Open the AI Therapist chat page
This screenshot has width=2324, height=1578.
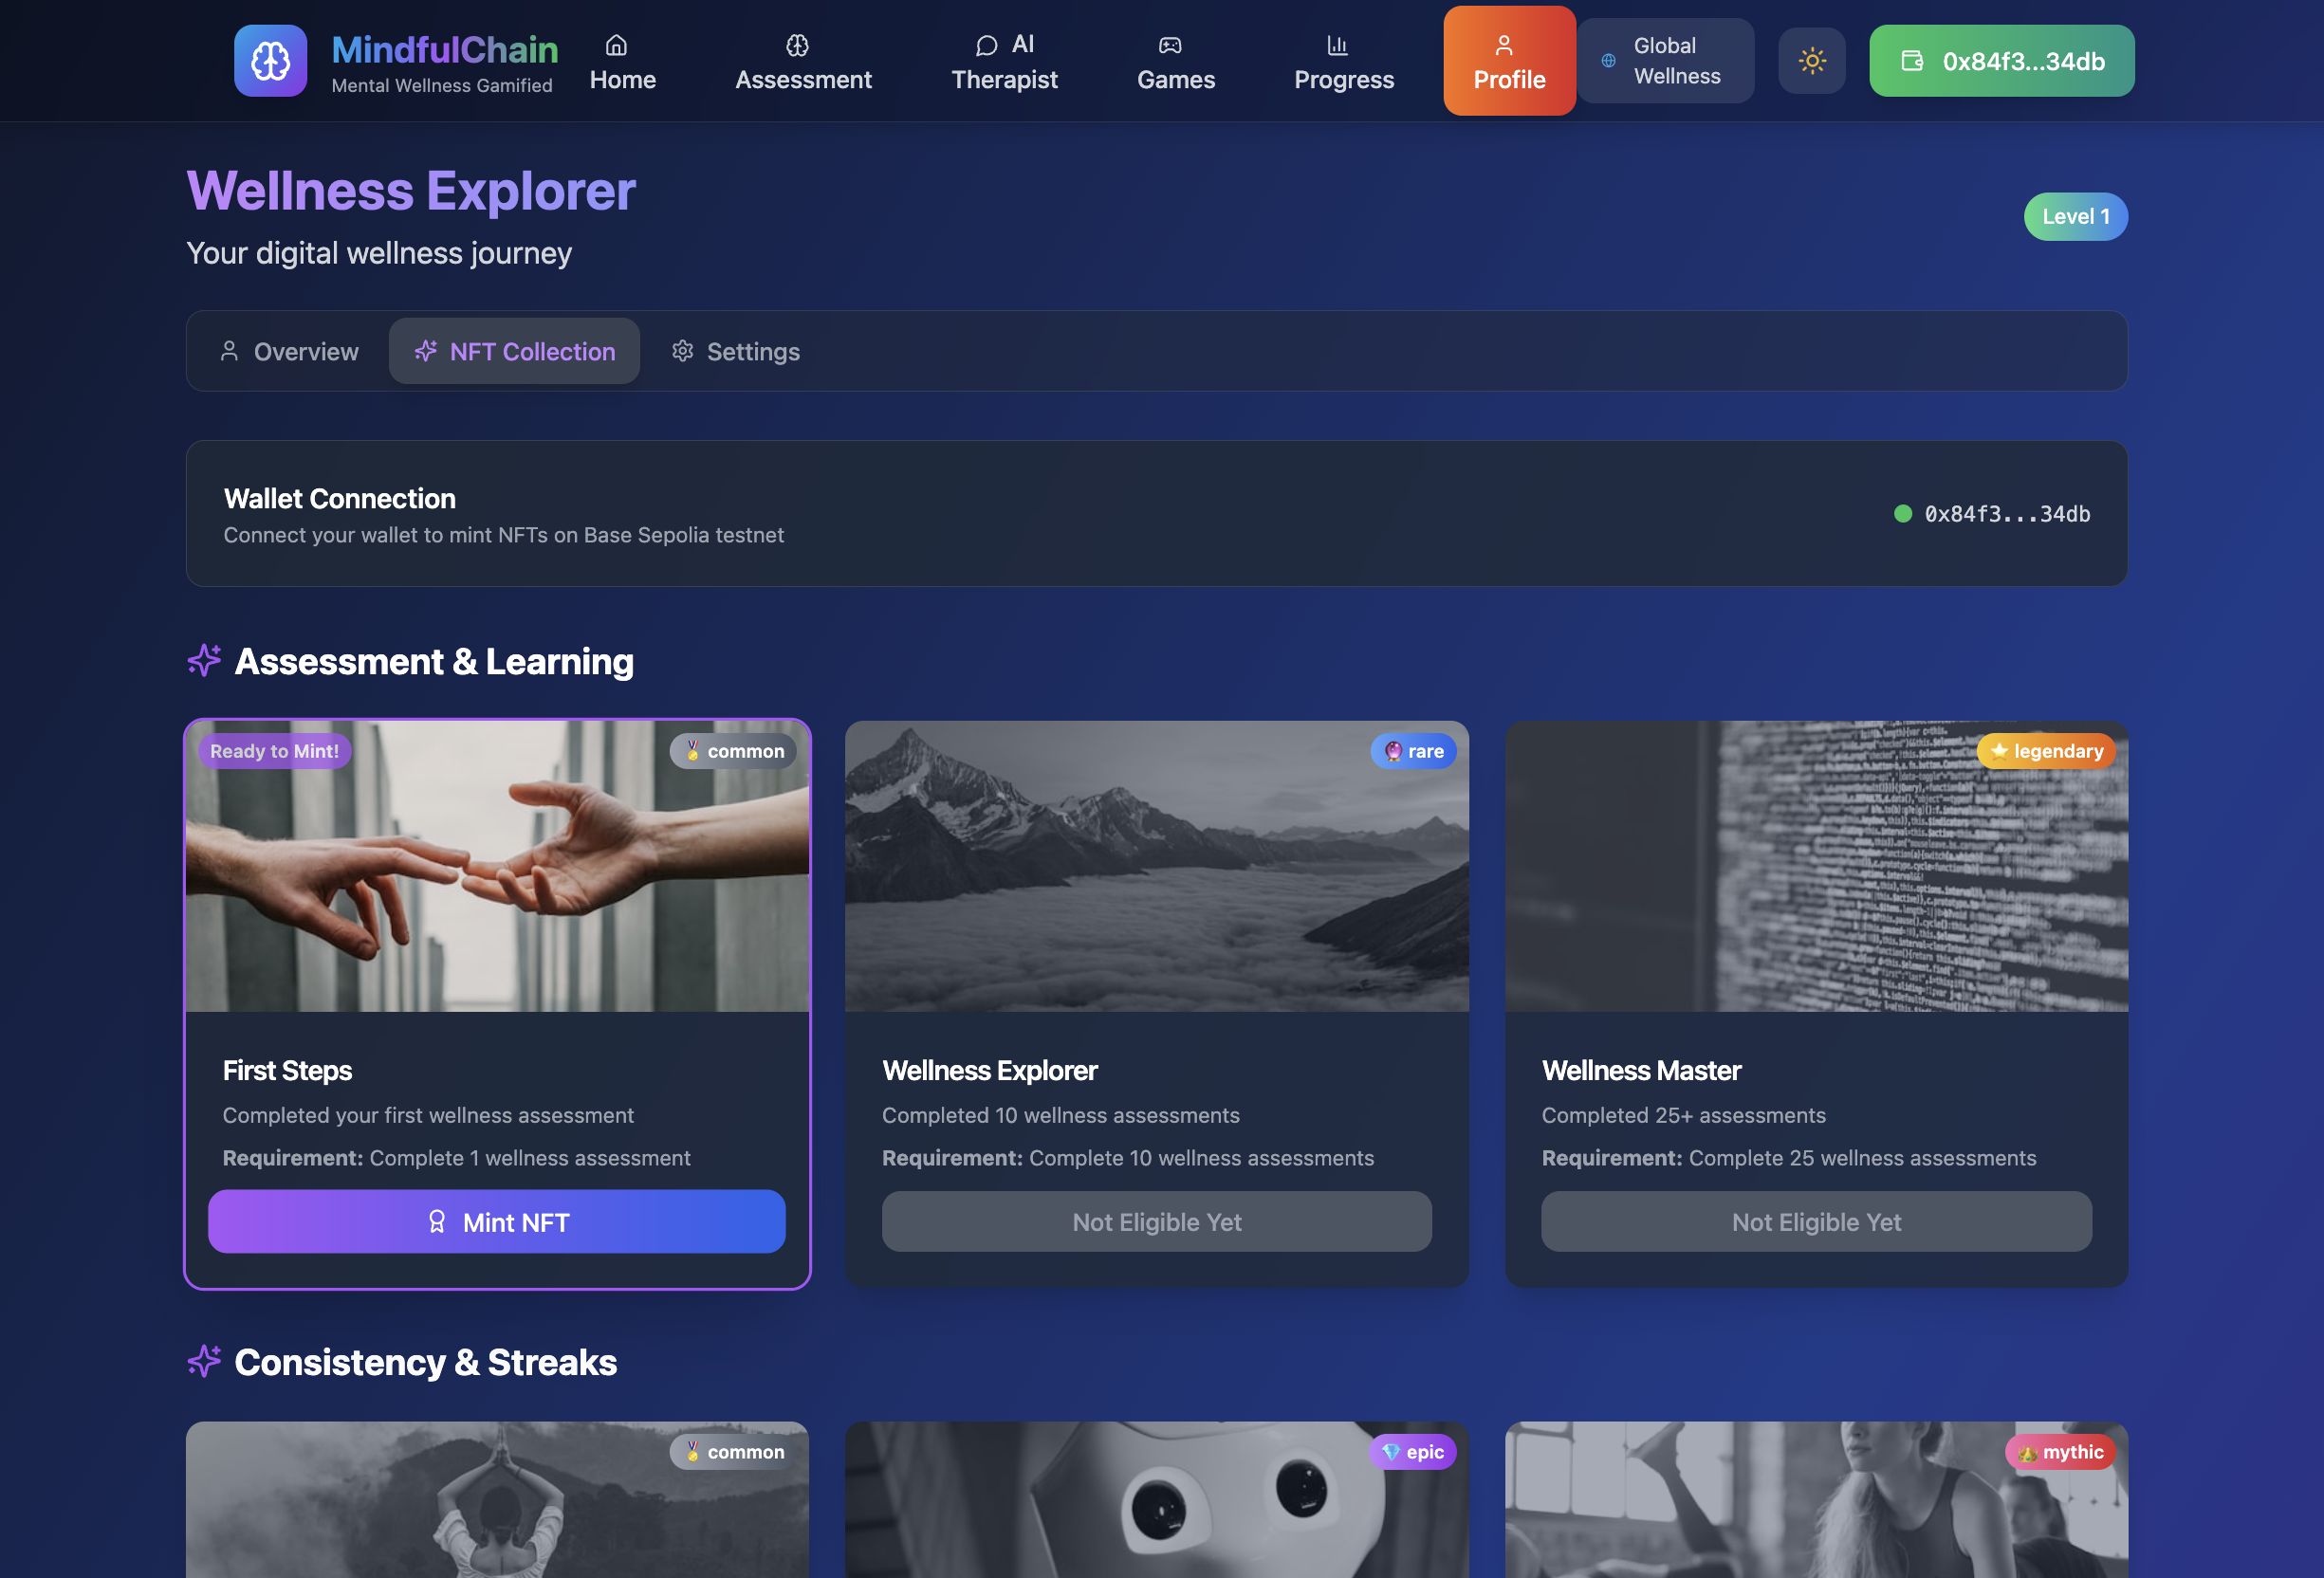1004,61
